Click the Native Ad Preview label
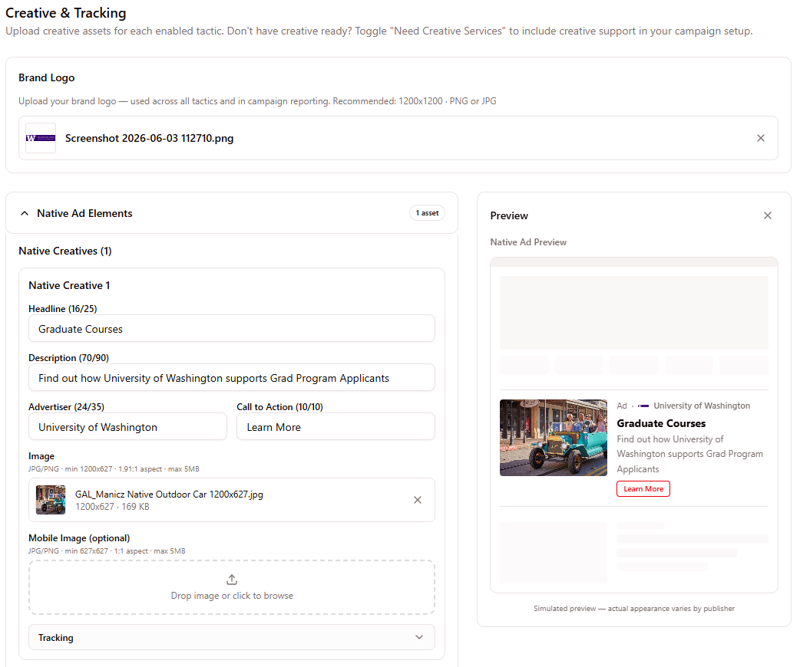This screenshot has height=667, width=800. (528, 242)
